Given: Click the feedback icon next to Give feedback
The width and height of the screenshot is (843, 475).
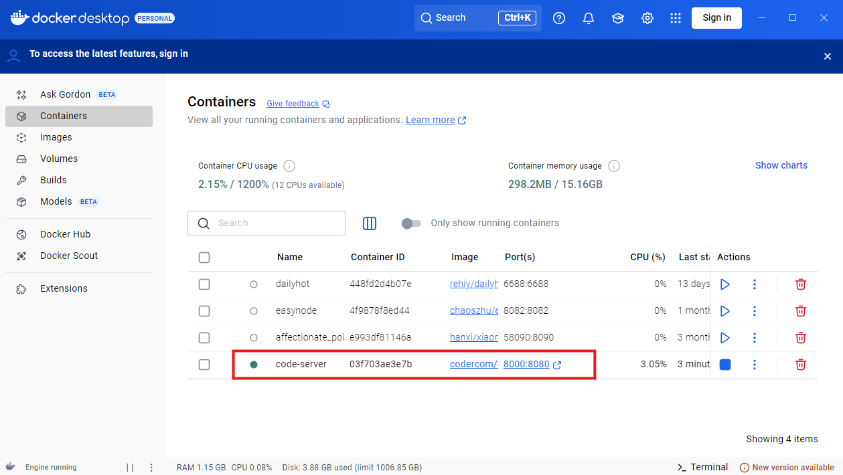Looking at the screenshot, I should point(326,104).
